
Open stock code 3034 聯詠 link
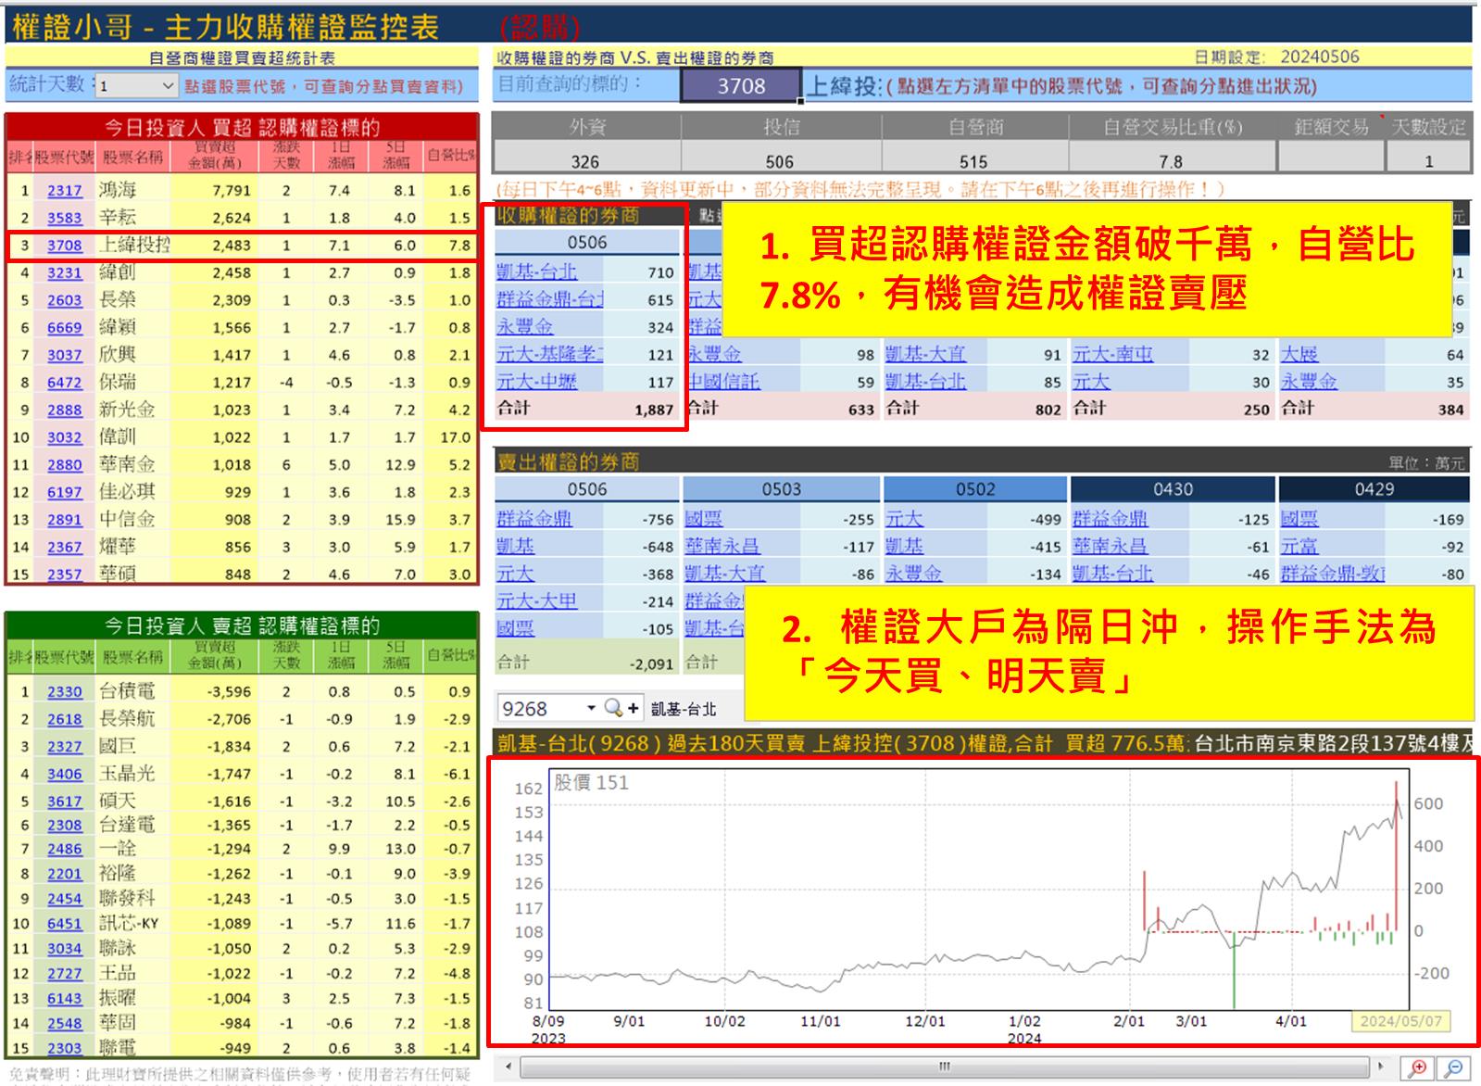coord(65,949)
